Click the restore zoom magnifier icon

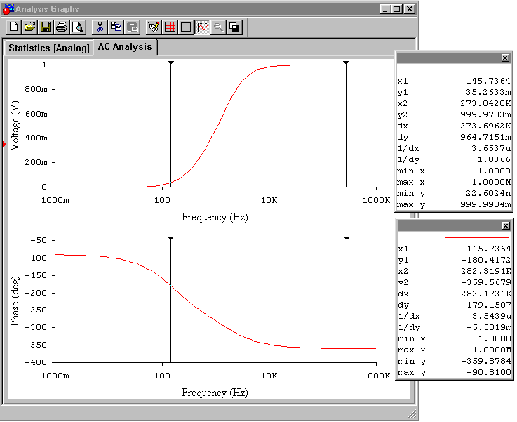pyautogui.click(x=218, y=27)
